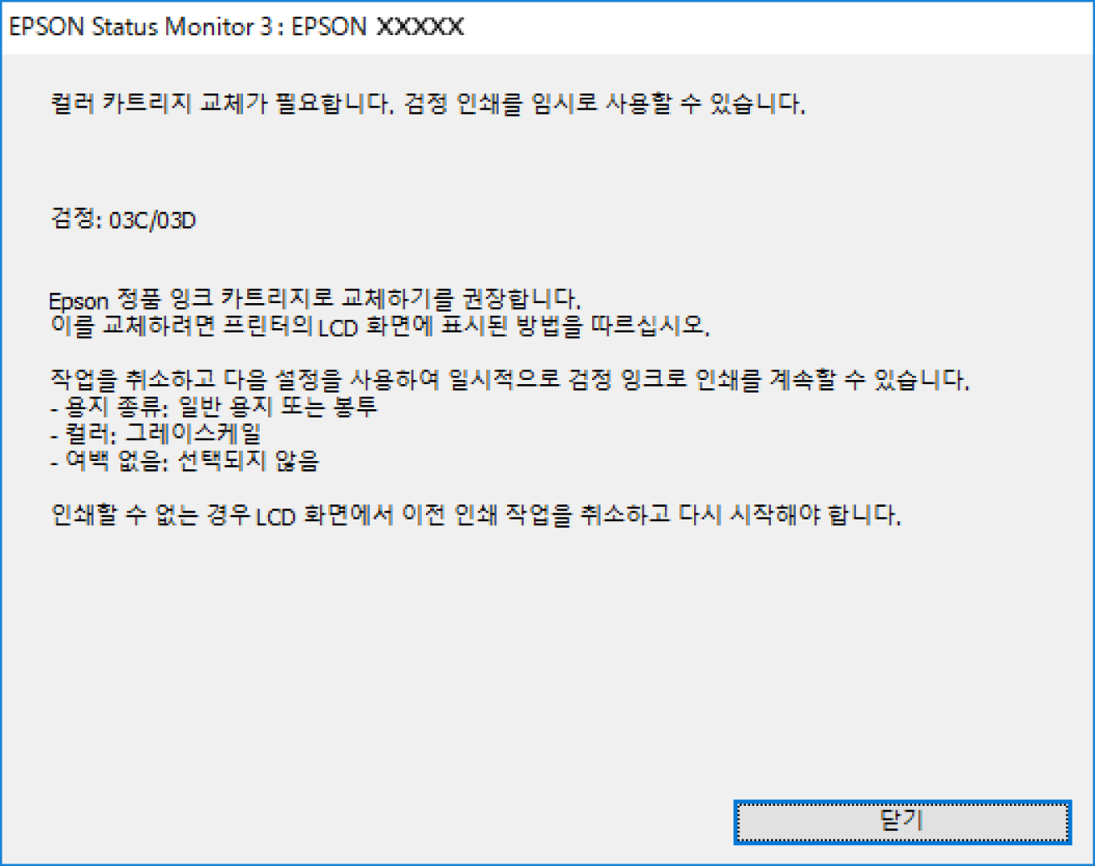Select the 컬러 카트리지 교체가 필요합니다 message
The image size is (1095, 866).
click(221, 104)
